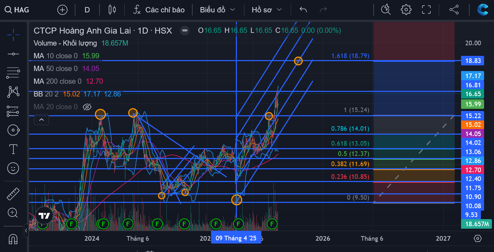The height and width of the screenshot is (252, 494).
Task: Collapse the indicator legend list
Action: pos(41,120)
